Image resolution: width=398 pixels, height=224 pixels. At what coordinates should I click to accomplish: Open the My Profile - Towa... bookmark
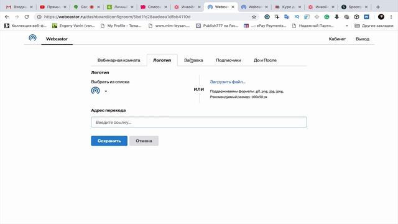(121, 26)
